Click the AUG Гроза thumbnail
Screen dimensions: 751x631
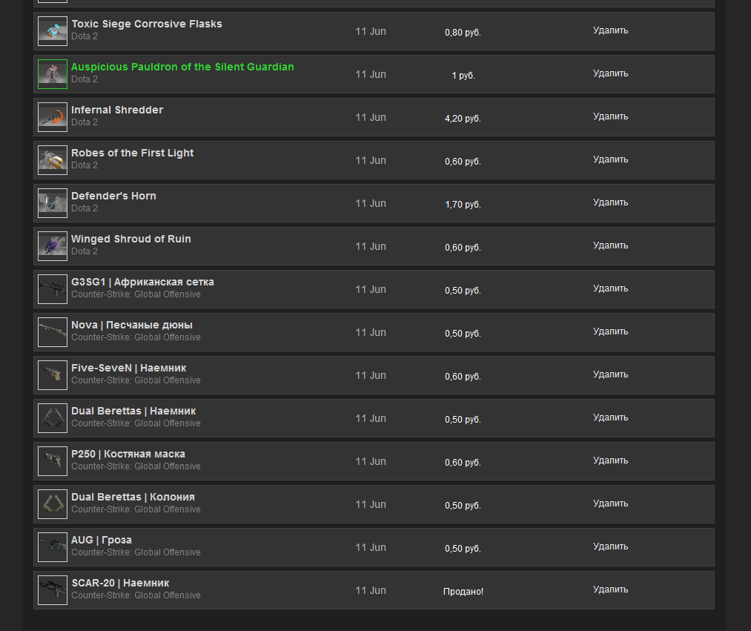[53, 547]
